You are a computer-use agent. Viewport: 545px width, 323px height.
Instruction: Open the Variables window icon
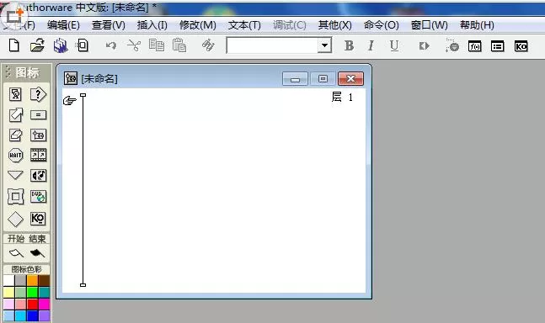[x=497, y=46]
